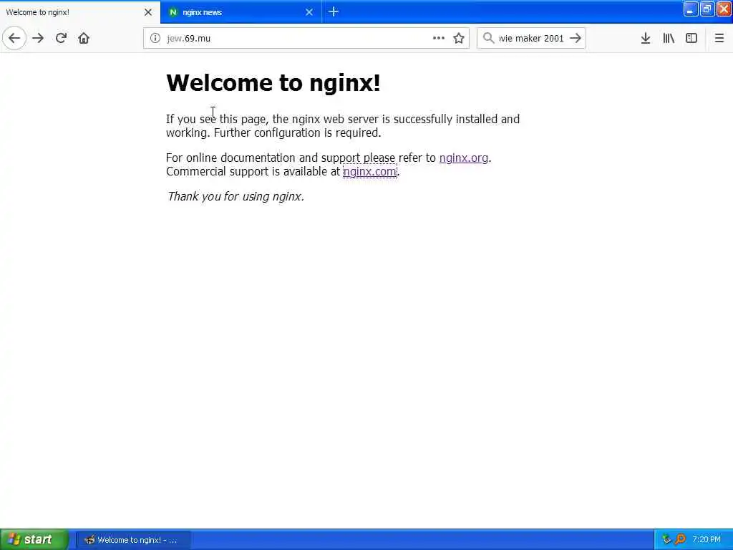Viewport: 733px width, 550px height.
Task: Click the 7:20 PM clock
Action: (x=707, y=539)
